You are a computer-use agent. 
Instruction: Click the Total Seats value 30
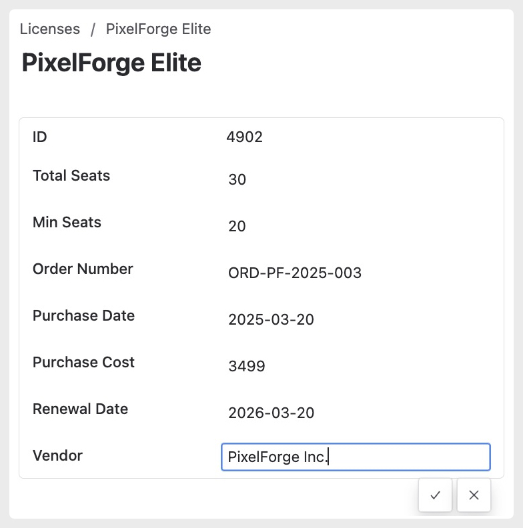click(237, 180)
